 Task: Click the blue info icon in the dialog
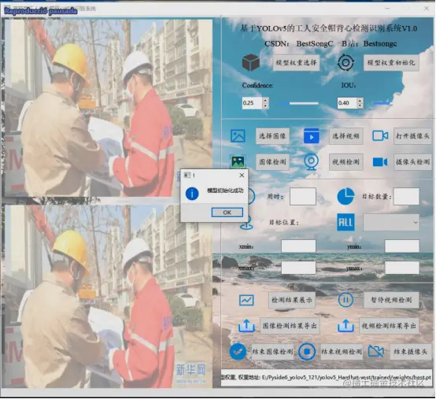192,194
